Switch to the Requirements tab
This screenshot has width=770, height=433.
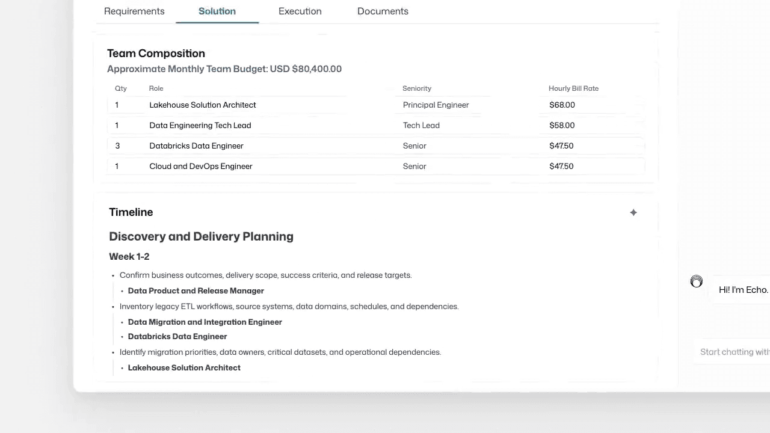(134, 11)
